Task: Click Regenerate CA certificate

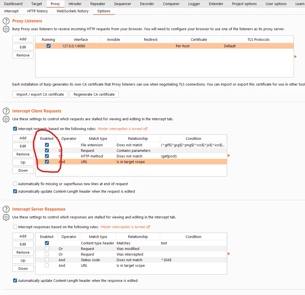Action: 94,94
